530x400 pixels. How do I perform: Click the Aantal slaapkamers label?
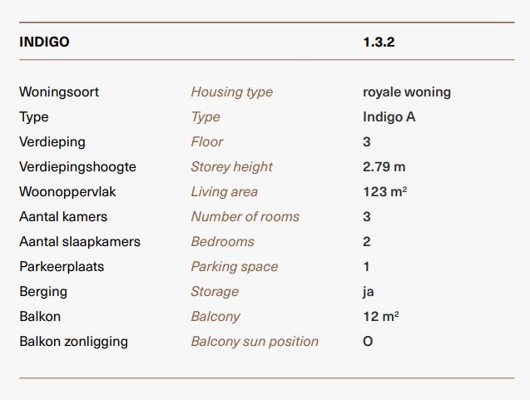(x=80, y=241)
